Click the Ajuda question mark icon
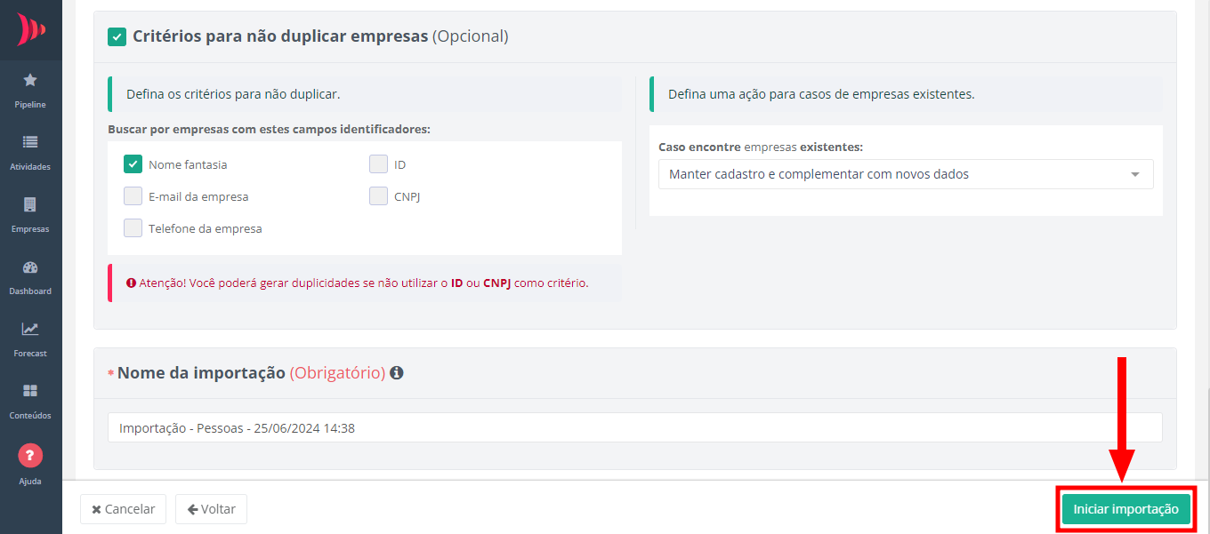 pyautogui.click(x=30, y=456)
